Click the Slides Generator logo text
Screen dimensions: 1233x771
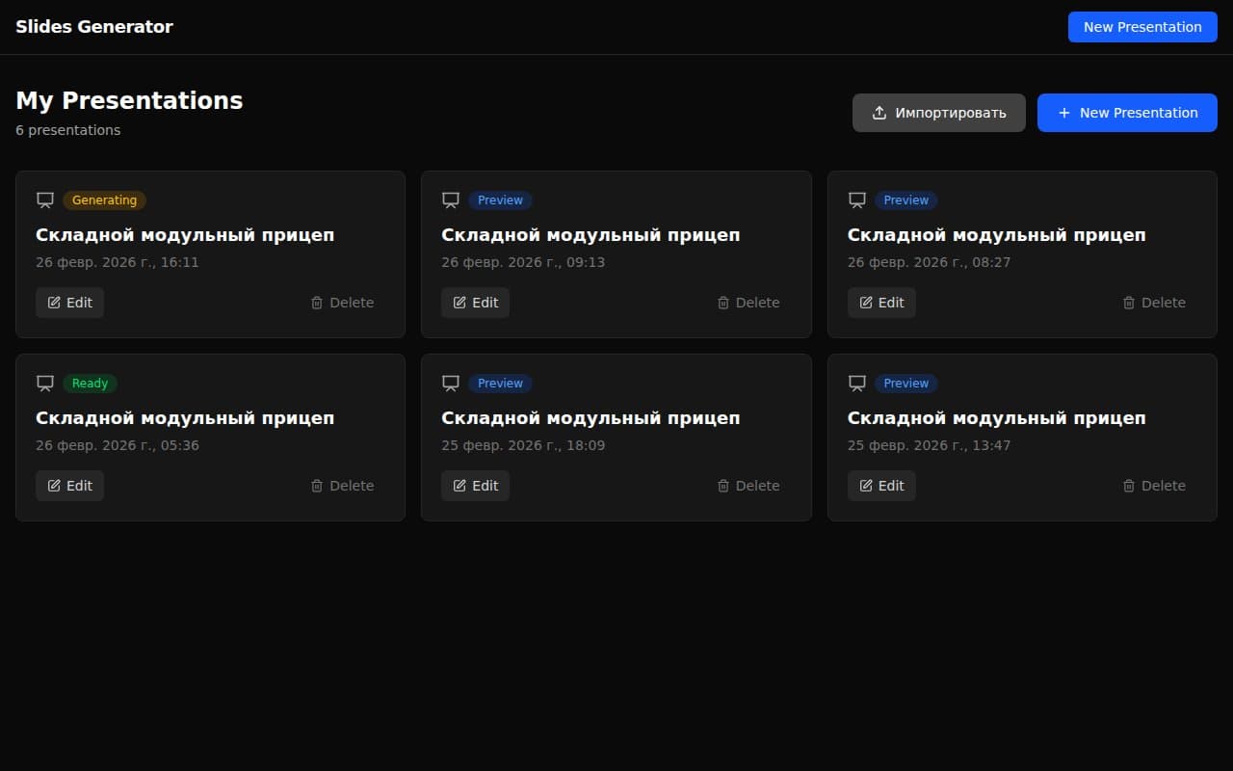pyautogui.click(x=93, y=26)
